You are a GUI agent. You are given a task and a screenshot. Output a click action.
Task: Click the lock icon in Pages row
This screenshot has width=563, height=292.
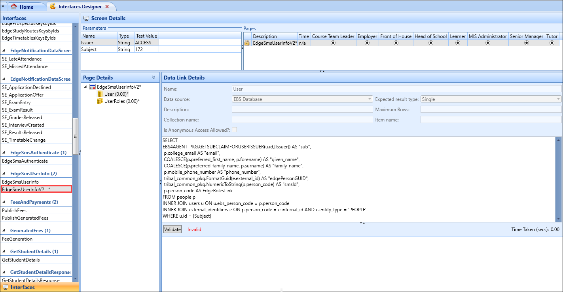pyautogui.click(x=247, y=43)
